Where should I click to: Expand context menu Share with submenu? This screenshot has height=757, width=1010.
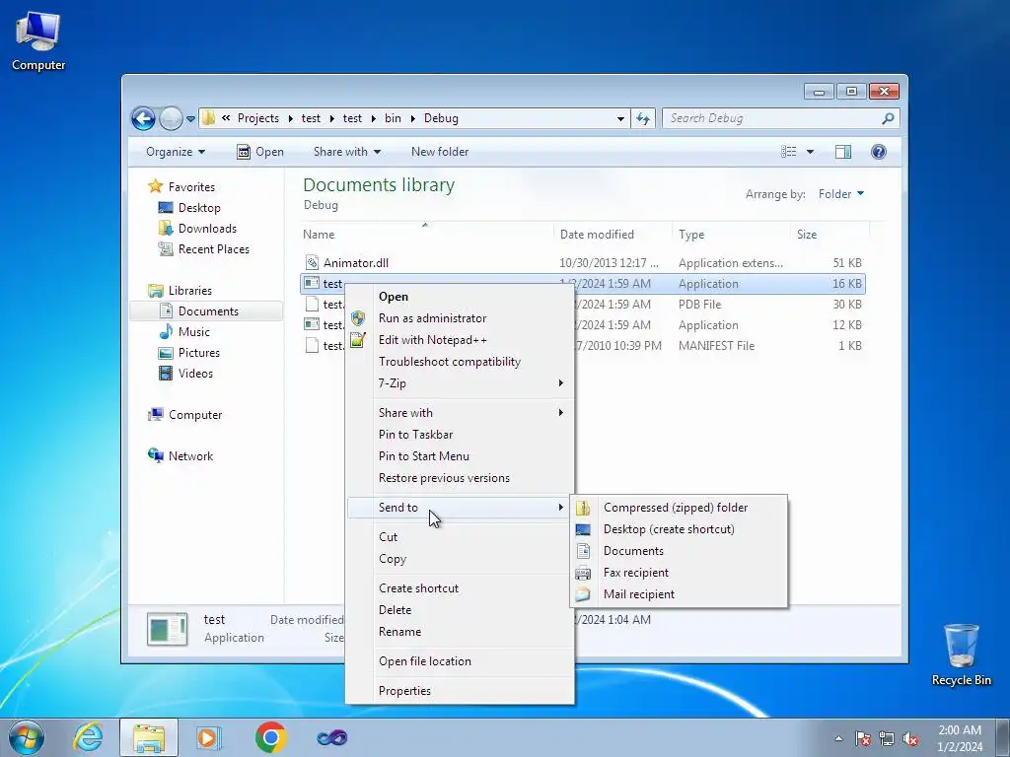(460, 413)
